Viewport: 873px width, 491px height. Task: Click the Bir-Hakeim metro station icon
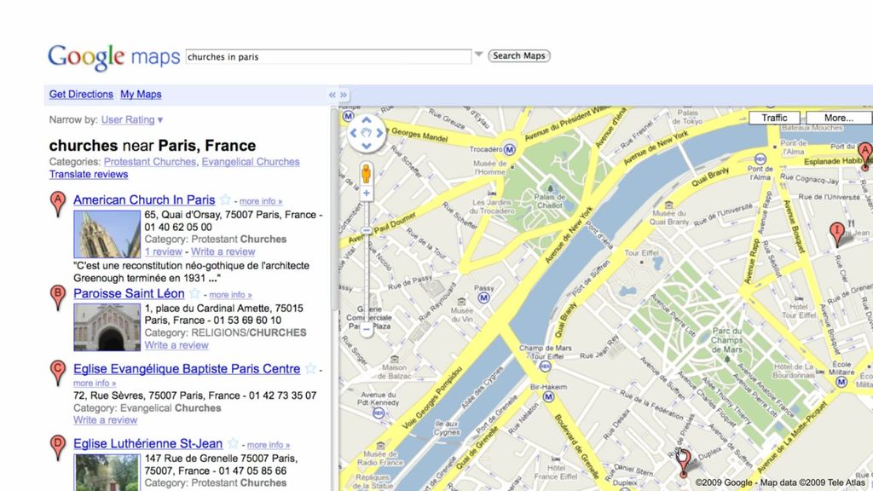[548, 396]
